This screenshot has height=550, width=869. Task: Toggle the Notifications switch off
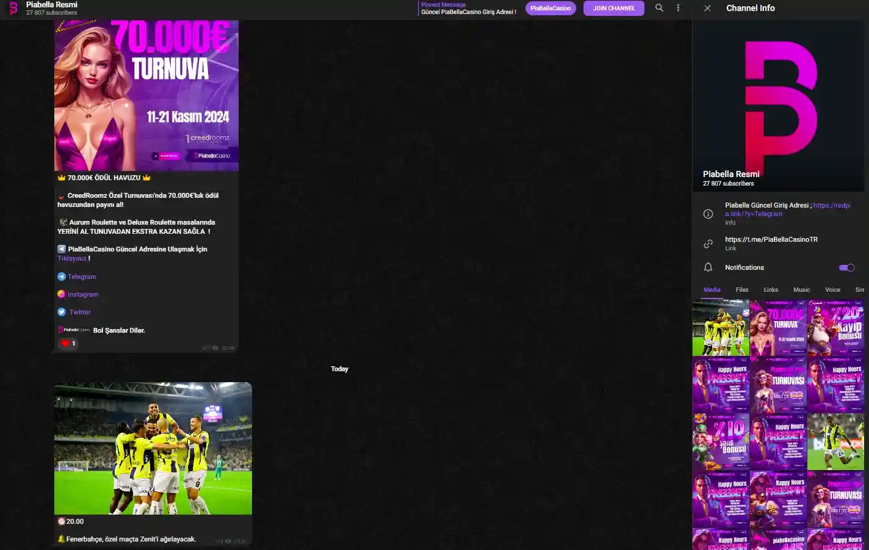click(846, 267)
